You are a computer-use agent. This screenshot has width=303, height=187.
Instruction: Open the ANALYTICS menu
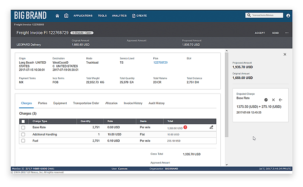[119, 16]
